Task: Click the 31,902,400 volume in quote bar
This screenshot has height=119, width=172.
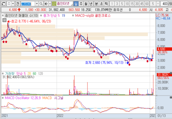Action: click(x=57, y=10)
